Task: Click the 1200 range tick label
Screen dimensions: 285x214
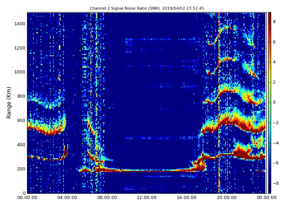Action: click(20, 48)
